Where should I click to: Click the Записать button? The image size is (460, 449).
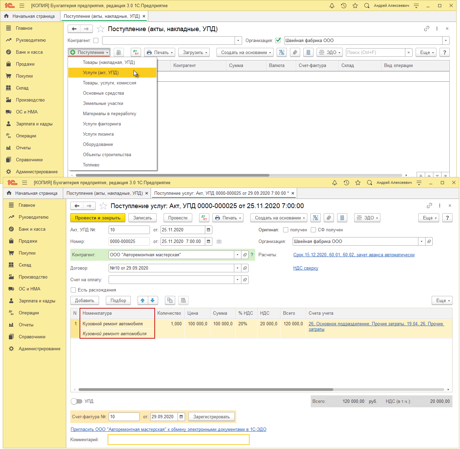pyautogui.click(x=142, y=218)
